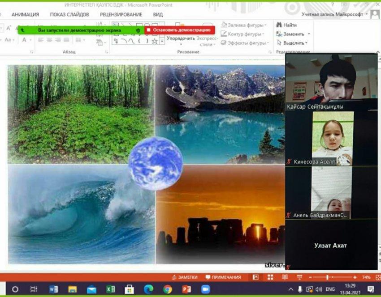
Task: Click the Stop screen sharing button
Action: 179,30
